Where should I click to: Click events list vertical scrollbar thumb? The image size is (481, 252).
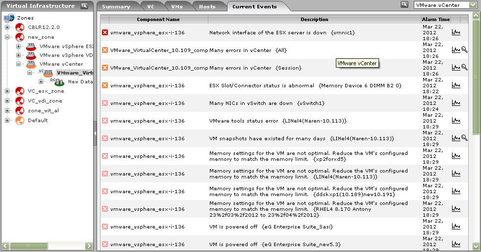[x=476, y=76]
